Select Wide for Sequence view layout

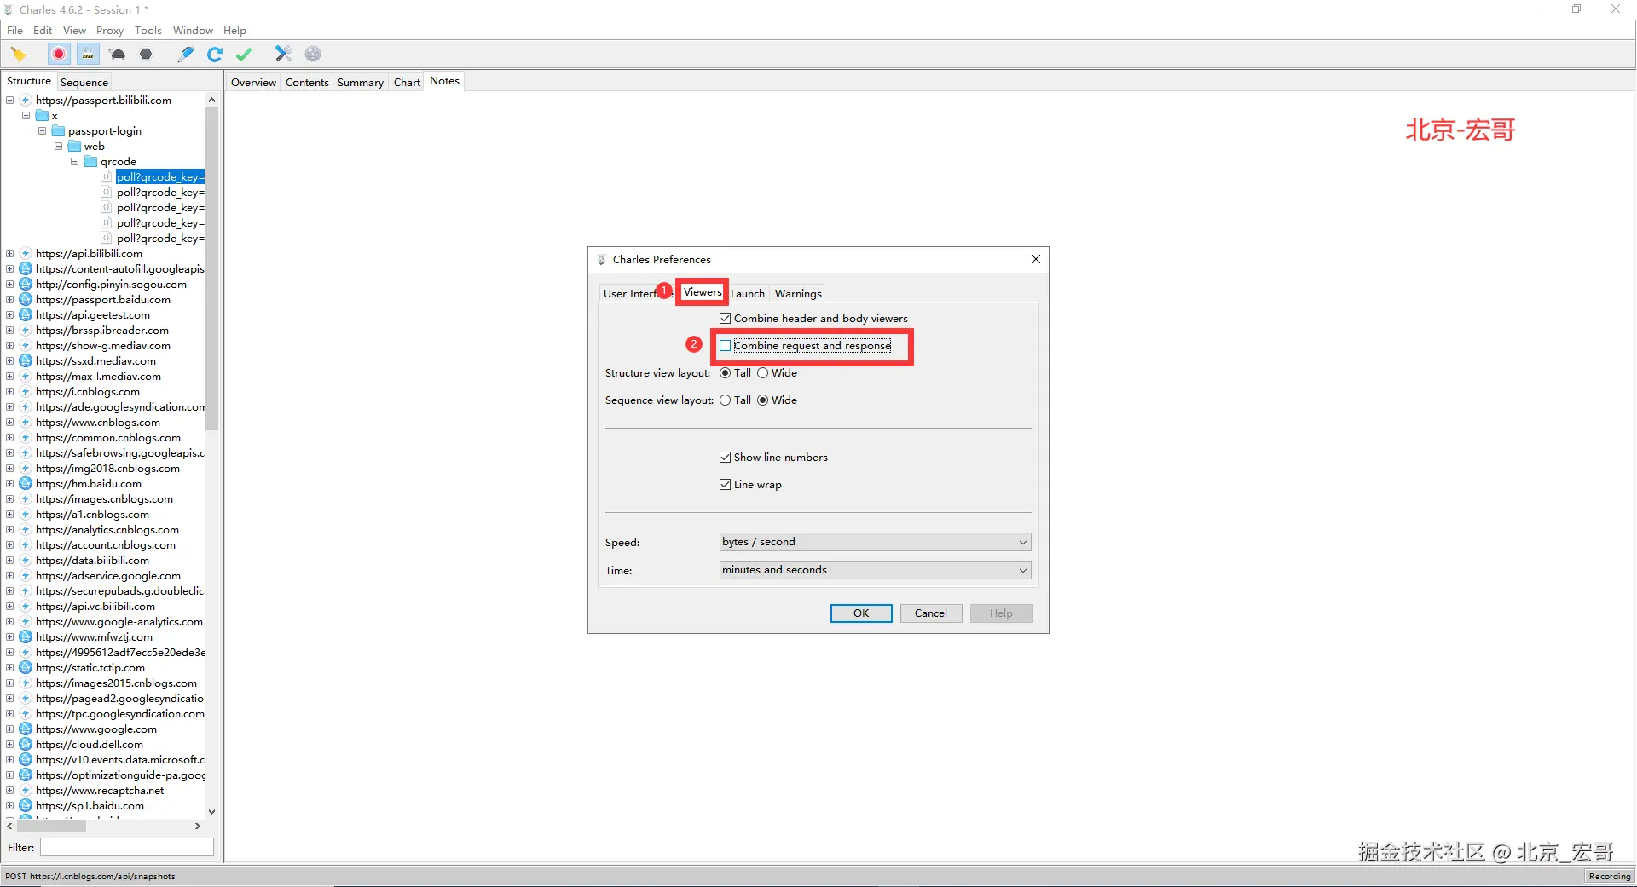point(763,400)
